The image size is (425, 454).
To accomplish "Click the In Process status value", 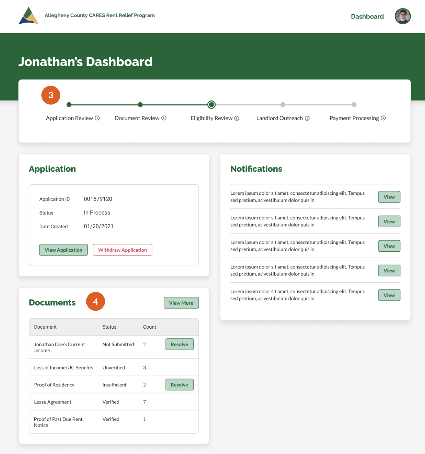I will [x=97, y=212].
